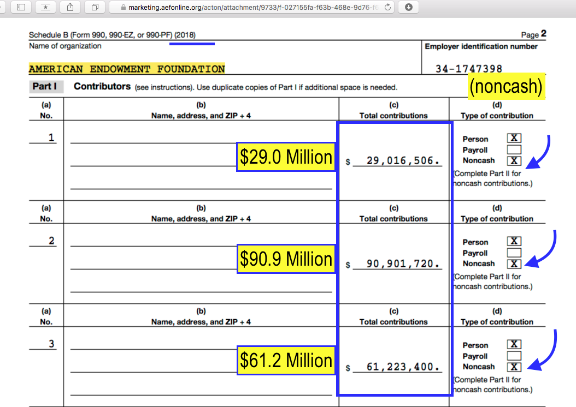The image size is (576, 407).
Task: Click the 90,901,720 total contributions field
Action: tap(403, 265)
